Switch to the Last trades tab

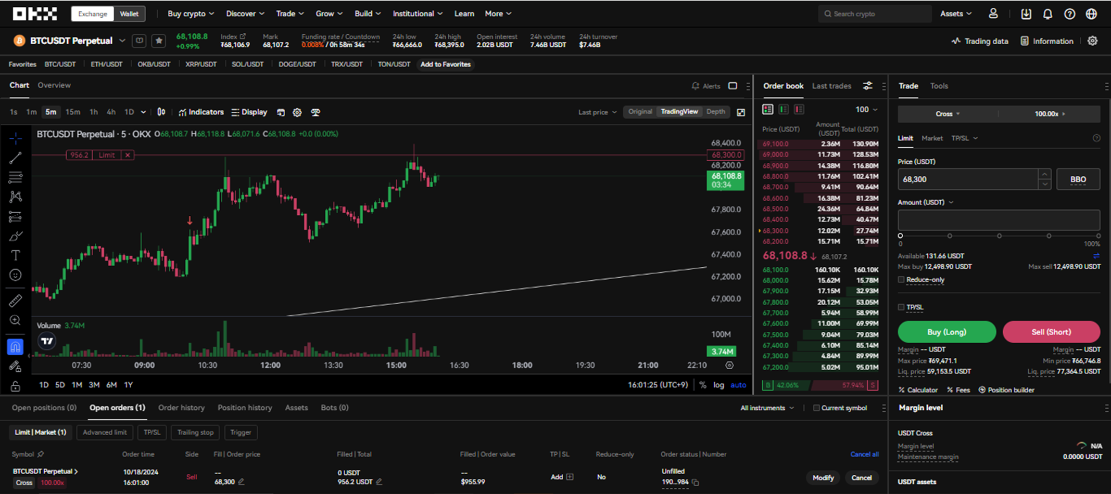coord(831,86)
